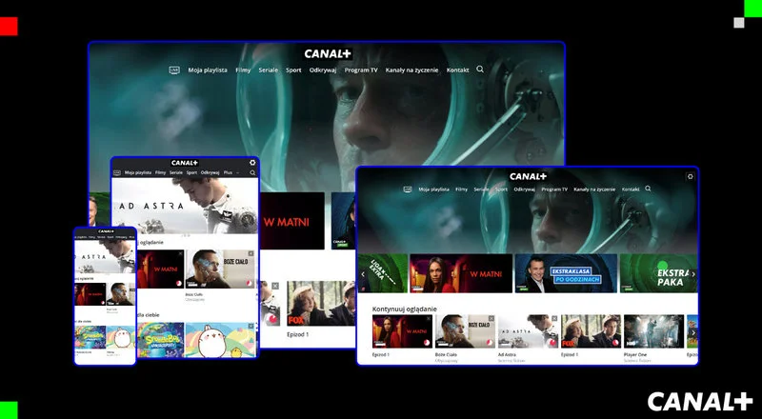Play FOX thumbnail on large background screen

321,303
